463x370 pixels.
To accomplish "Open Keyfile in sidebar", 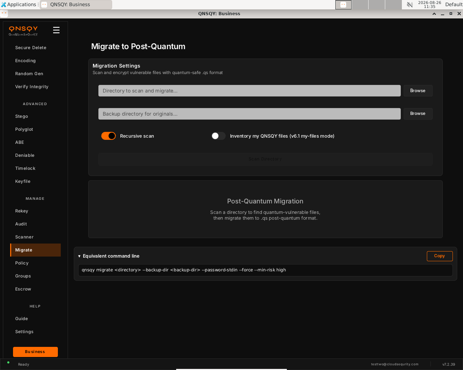I will tap(35, 181).
